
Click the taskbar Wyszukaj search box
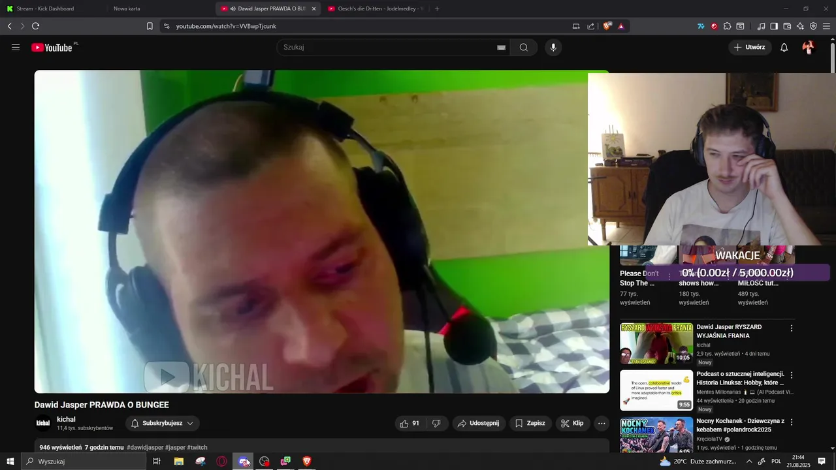pyautogui.click(x=84, y=462)
